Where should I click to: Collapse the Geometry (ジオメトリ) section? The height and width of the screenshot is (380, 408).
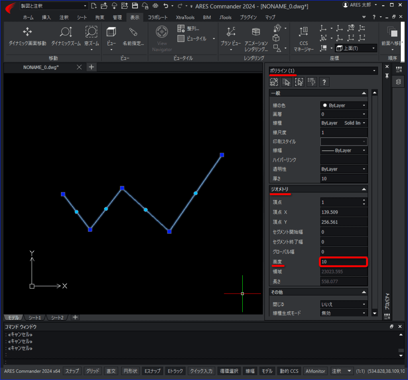[x=363, y=189]
